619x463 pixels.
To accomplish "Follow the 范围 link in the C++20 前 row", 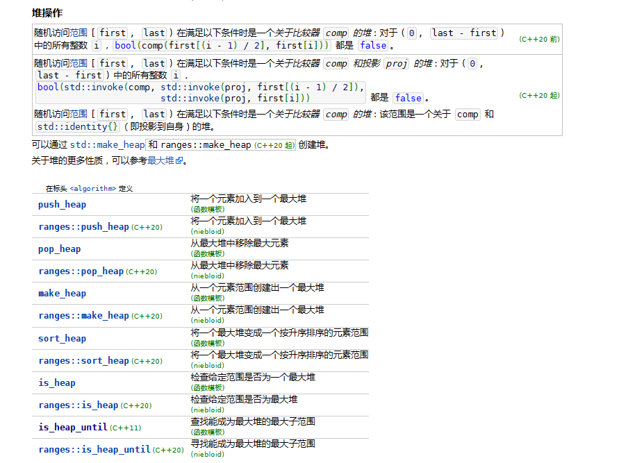I will pyautogui.click(x=79, y=33).
